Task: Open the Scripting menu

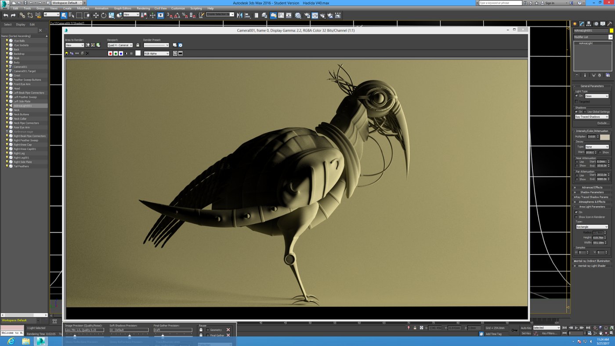Action: click(x=196, y=8)
